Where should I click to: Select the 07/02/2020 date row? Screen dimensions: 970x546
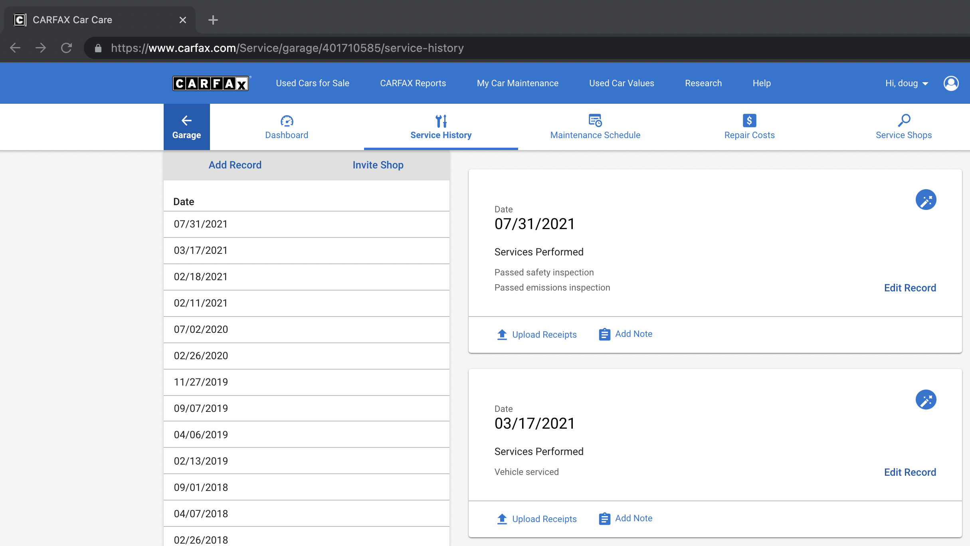(x=307, y=330)
